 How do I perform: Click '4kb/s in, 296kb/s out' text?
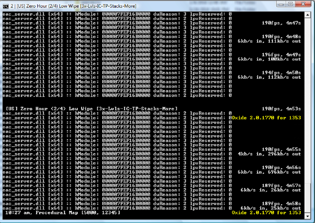tap(269, 154)
